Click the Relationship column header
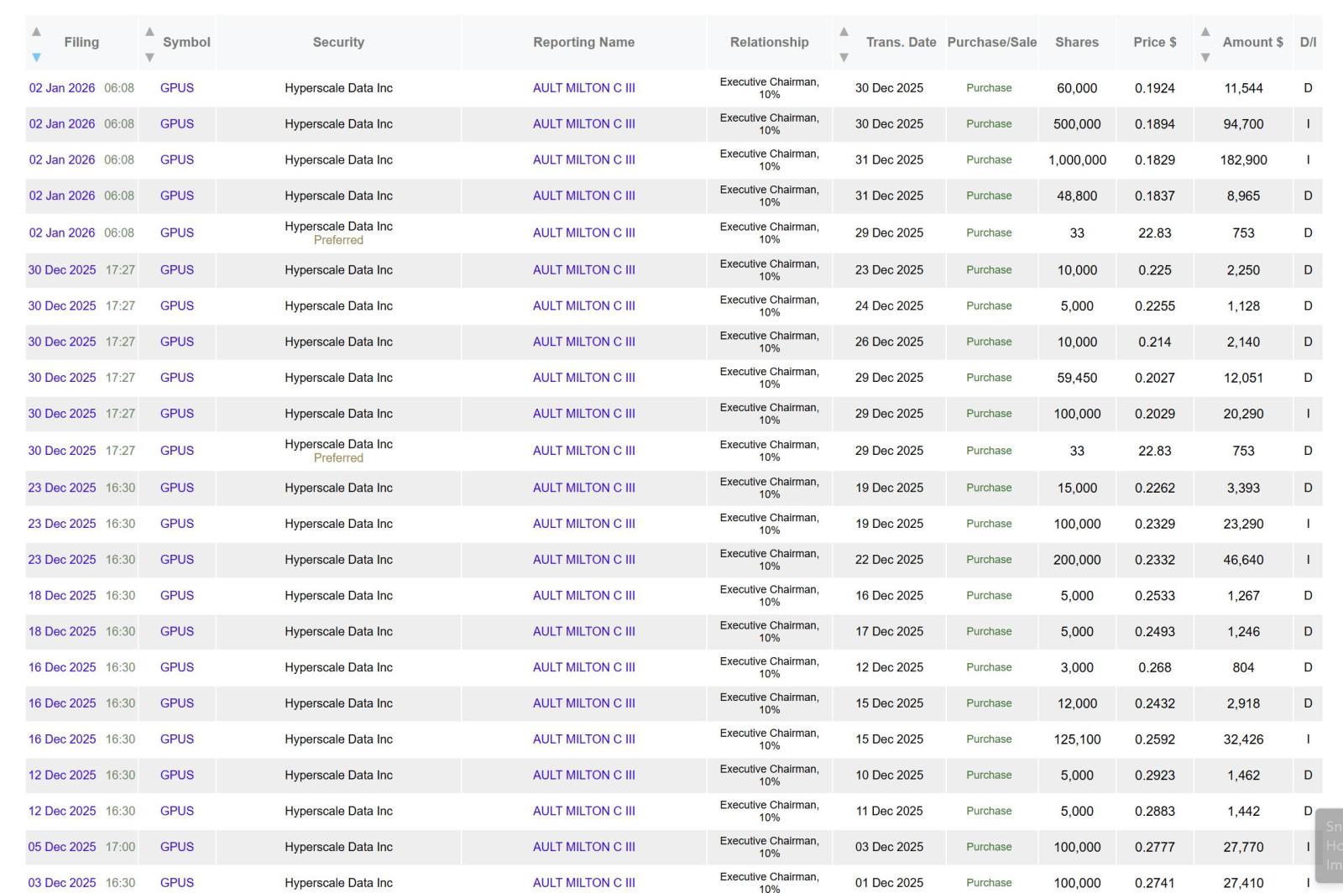This screenshot has height=893, width=1343. 769,42
